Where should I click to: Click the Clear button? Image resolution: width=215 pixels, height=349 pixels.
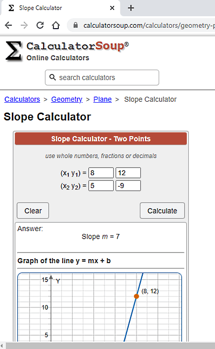33,211
